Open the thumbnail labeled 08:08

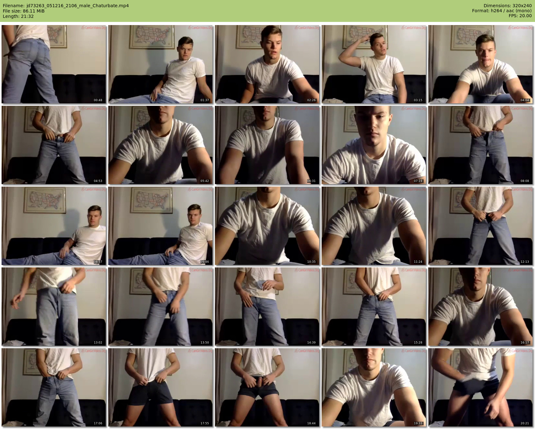pos(481,145)
